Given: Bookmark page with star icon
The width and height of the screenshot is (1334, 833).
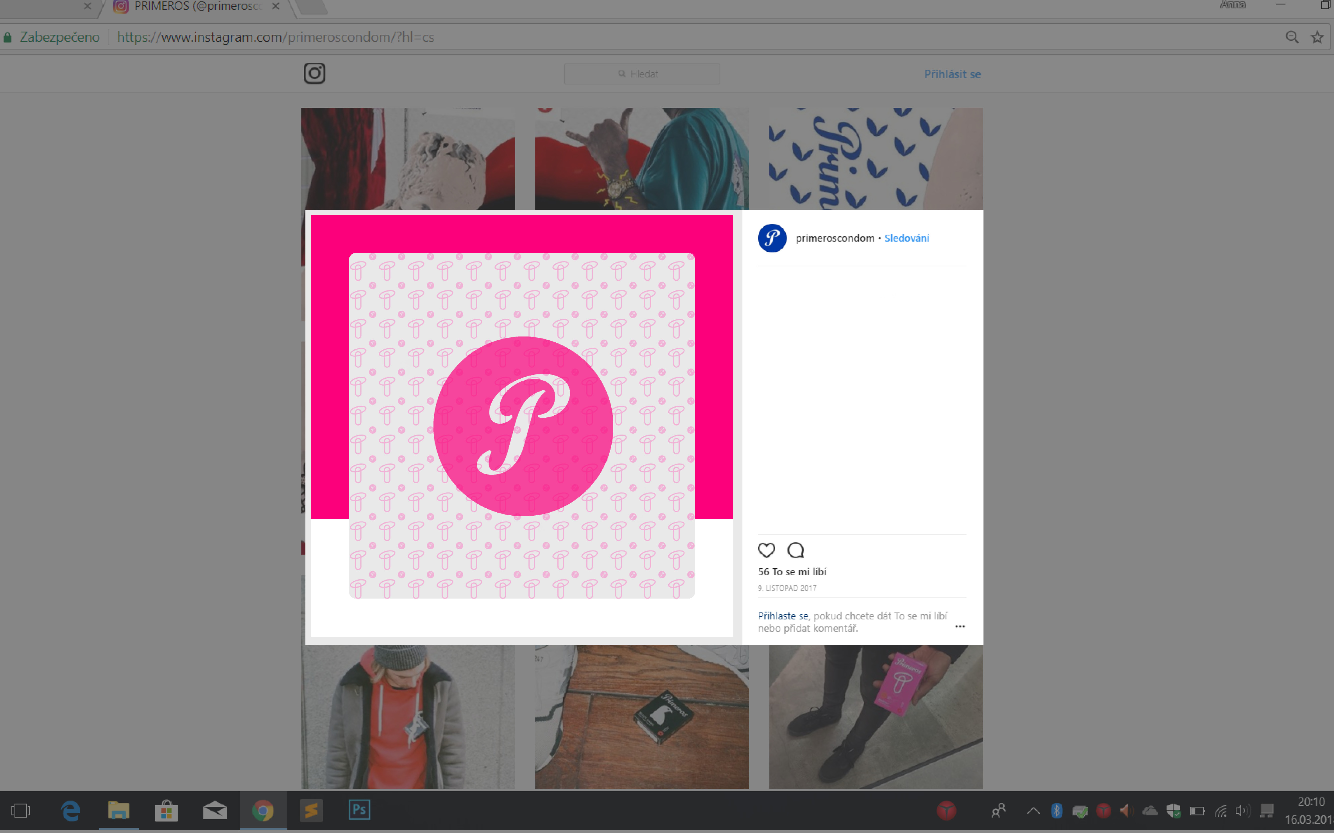Looking at the screenshot, I should (x=1317, y=37).
